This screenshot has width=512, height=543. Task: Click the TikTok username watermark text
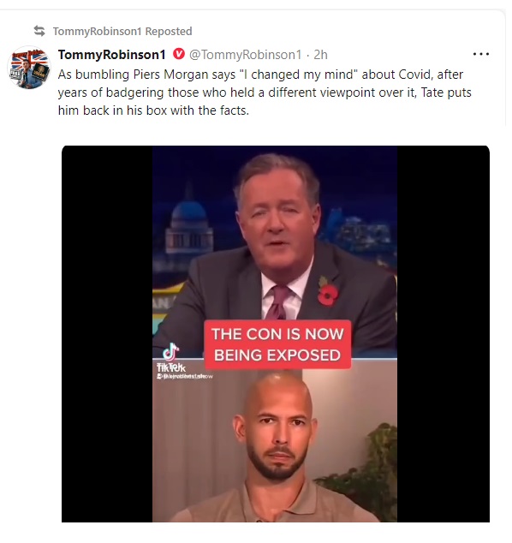pos(185,376)
